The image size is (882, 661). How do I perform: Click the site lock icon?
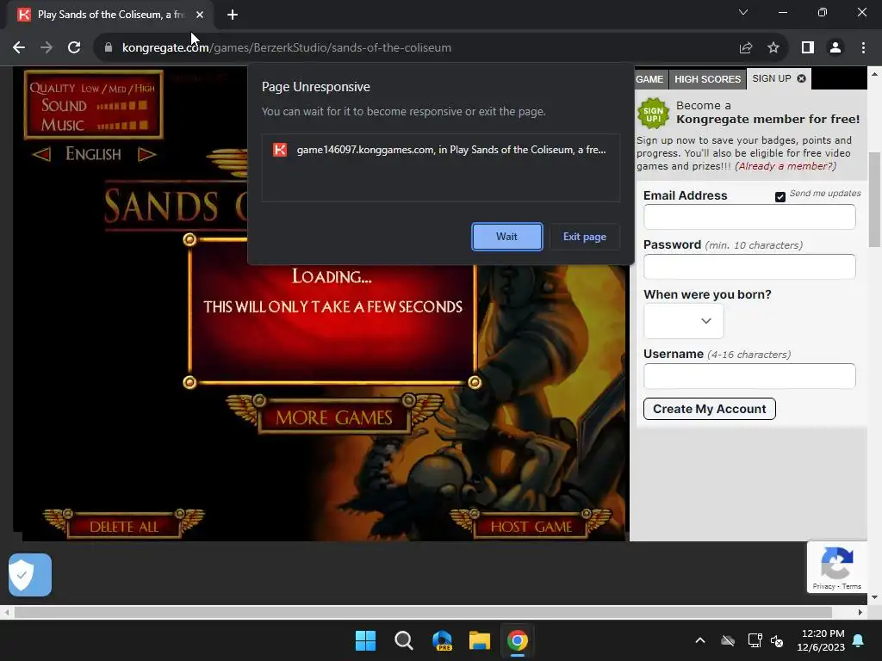[109, 48]
